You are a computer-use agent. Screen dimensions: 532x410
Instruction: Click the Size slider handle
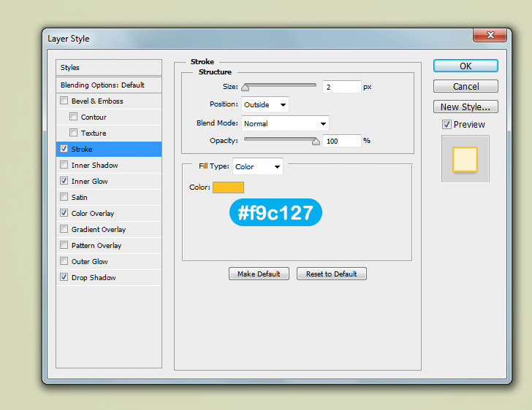click(x=246, y=88)
